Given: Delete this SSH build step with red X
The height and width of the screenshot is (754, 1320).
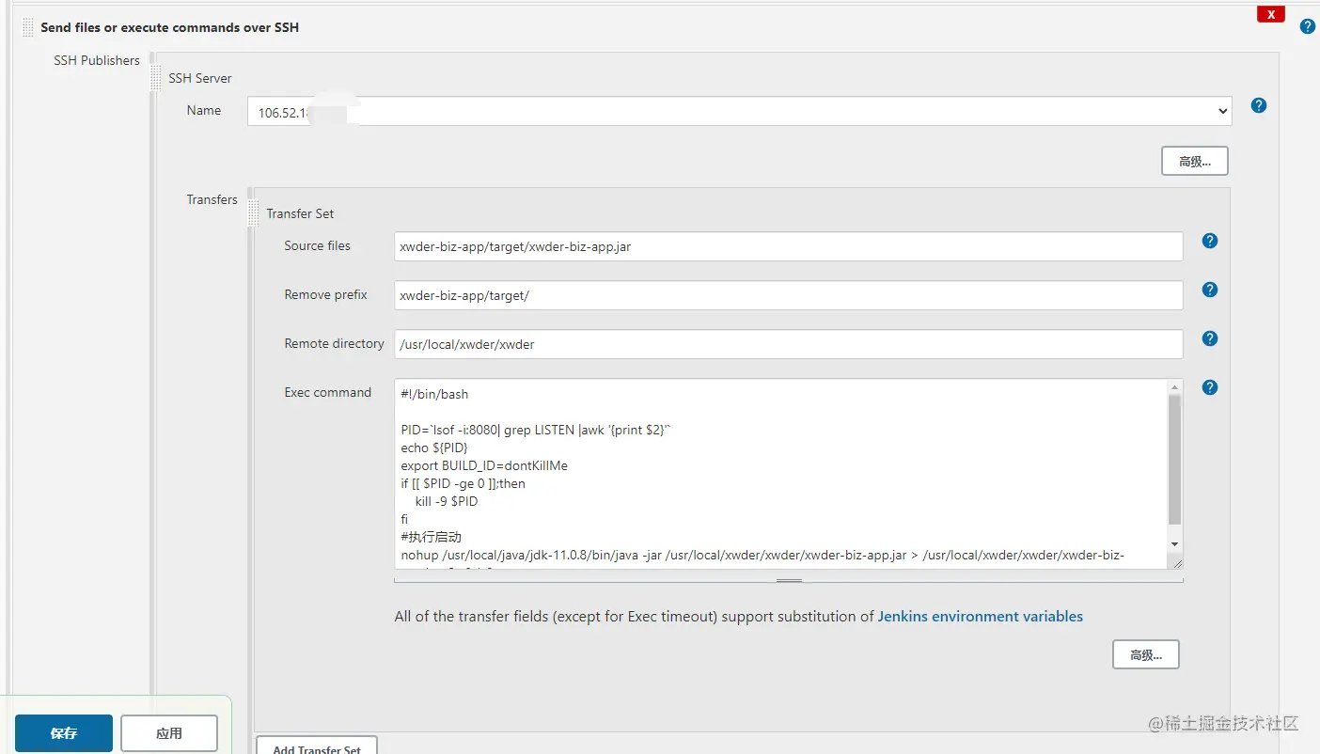Looking at the screenshot, I should (1270, 14).
